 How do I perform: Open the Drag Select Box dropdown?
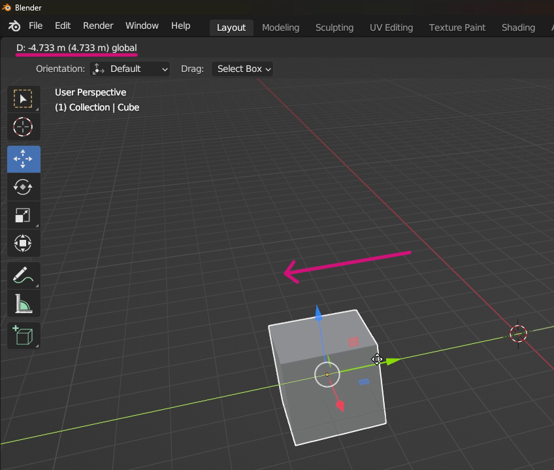242,69
